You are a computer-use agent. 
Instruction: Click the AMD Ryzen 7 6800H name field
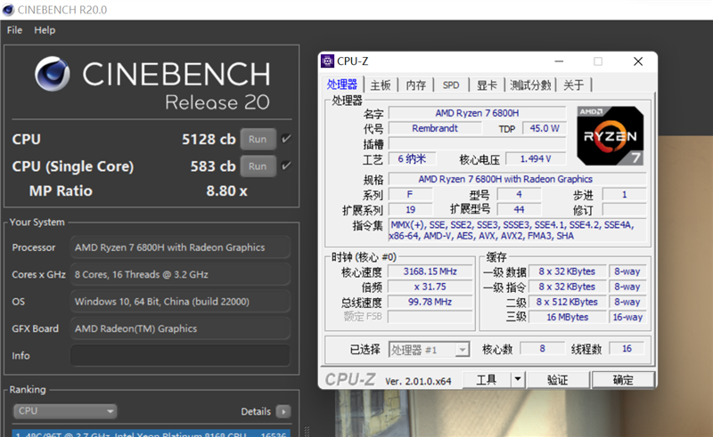tap(477, 113)
